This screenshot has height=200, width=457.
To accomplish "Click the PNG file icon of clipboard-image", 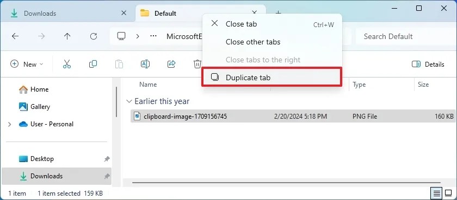I will point(137,116).
